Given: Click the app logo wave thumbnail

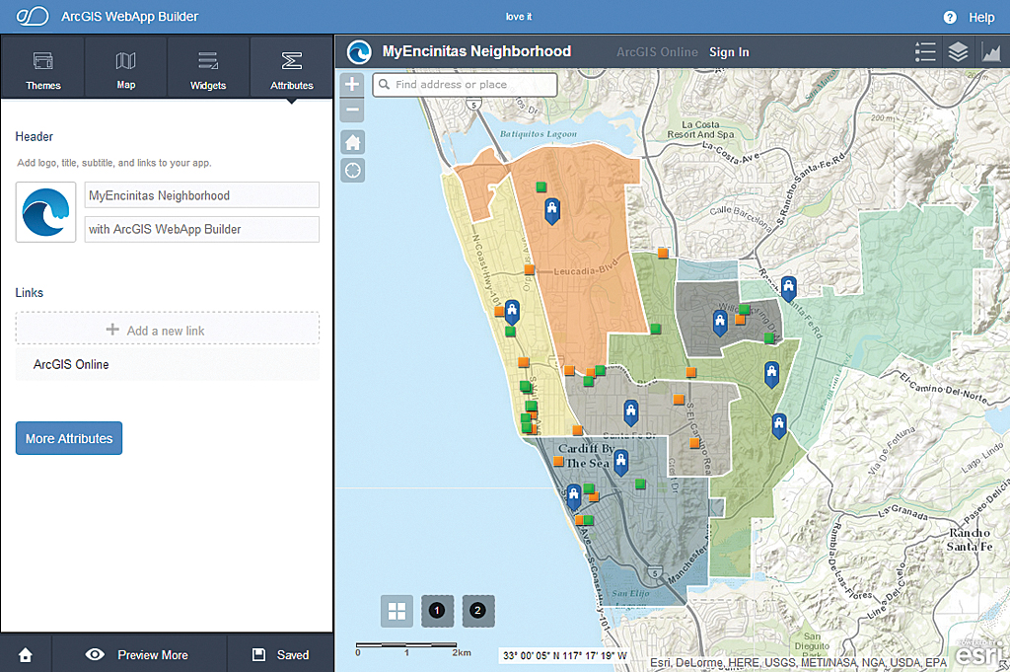Looking at the screenshot, I should point(45,212).
